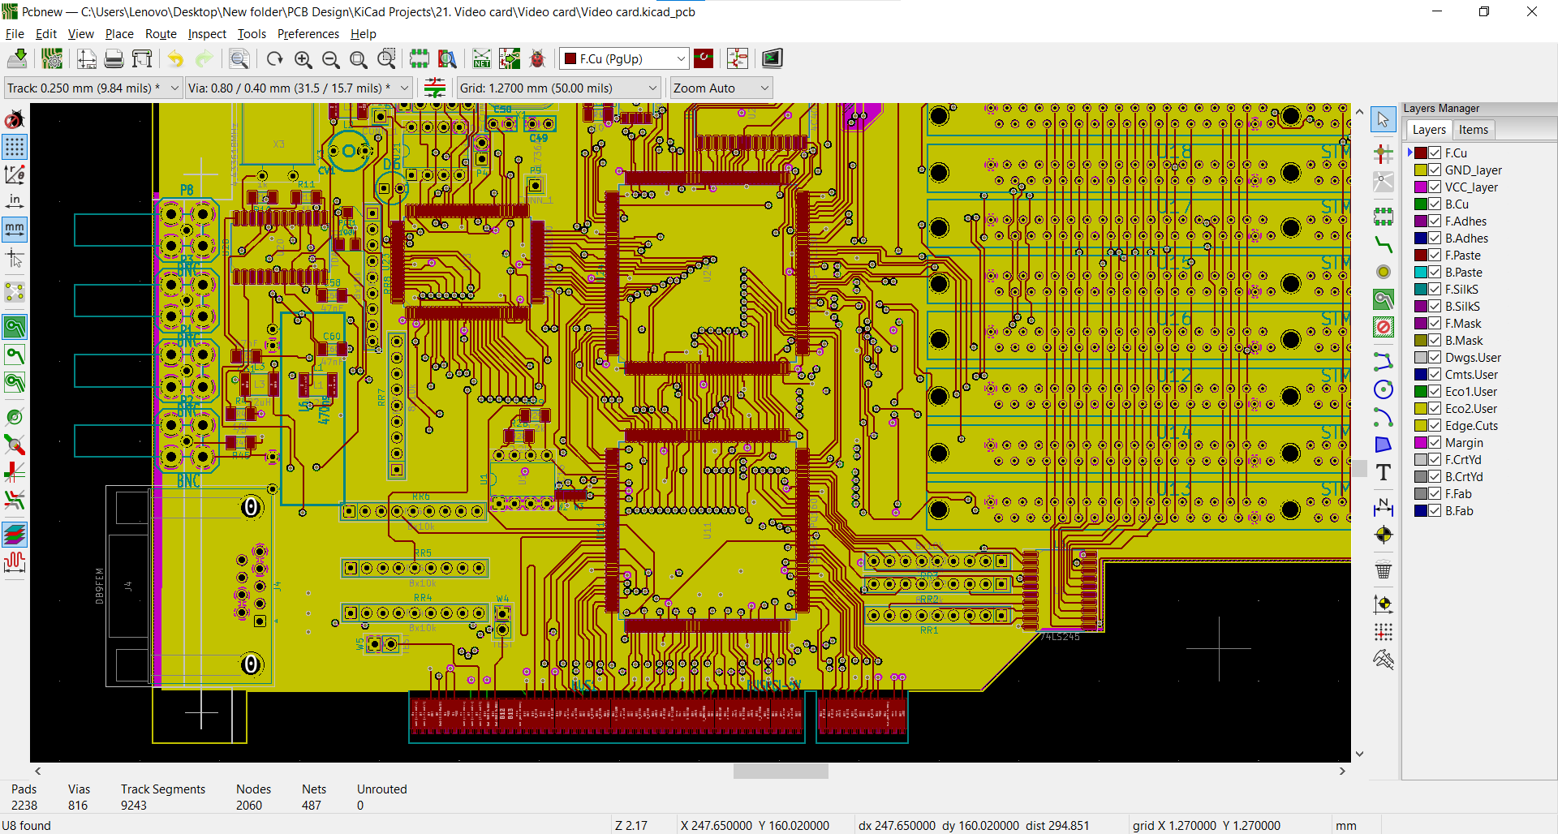Image resolution: width=1558 pixels, height=834 pixels.
Task: Open the Route menu
Action: pyautogui.click(x=161, y=34)
